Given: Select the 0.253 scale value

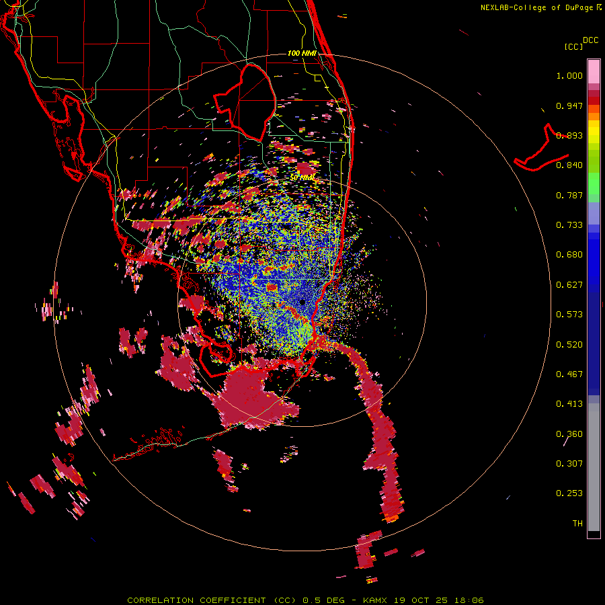Looking at the screenshot, I should [569, 493].
